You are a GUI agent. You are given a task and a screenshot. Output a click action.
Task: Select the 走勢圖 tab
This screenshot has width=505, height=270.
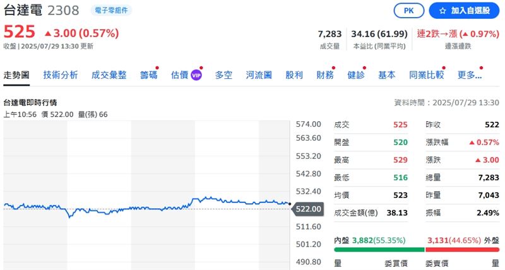coord(16,75)
